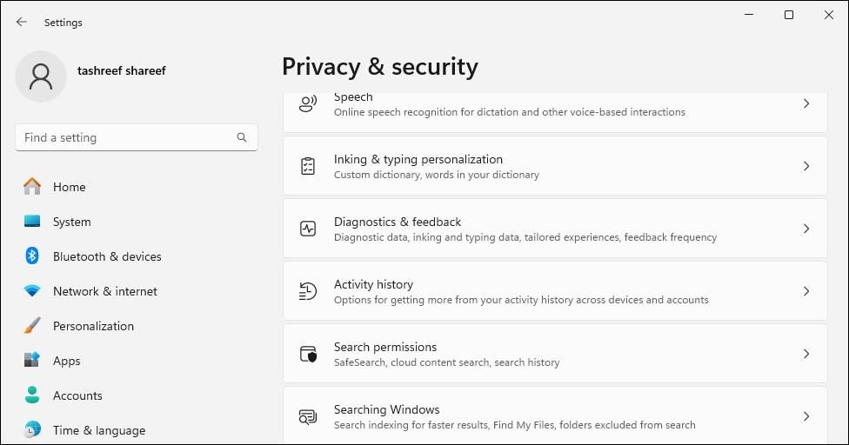Image resolution: width=849 pixels, height=445 pixels.
Task: Click the Network & internet Wi-Fi icon
Action: (32, 291)
